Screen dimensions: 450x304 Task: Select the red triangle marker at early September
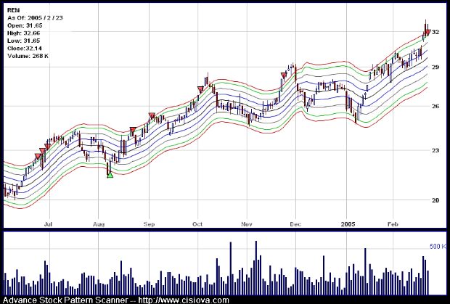click(x=152, y=116)
